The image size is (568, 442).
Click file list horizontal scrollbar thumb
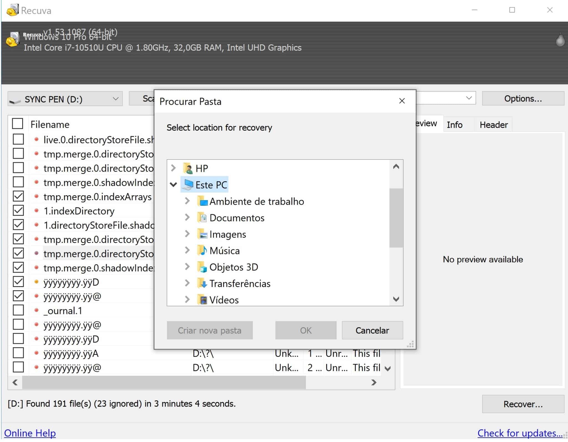click(164, 383)
